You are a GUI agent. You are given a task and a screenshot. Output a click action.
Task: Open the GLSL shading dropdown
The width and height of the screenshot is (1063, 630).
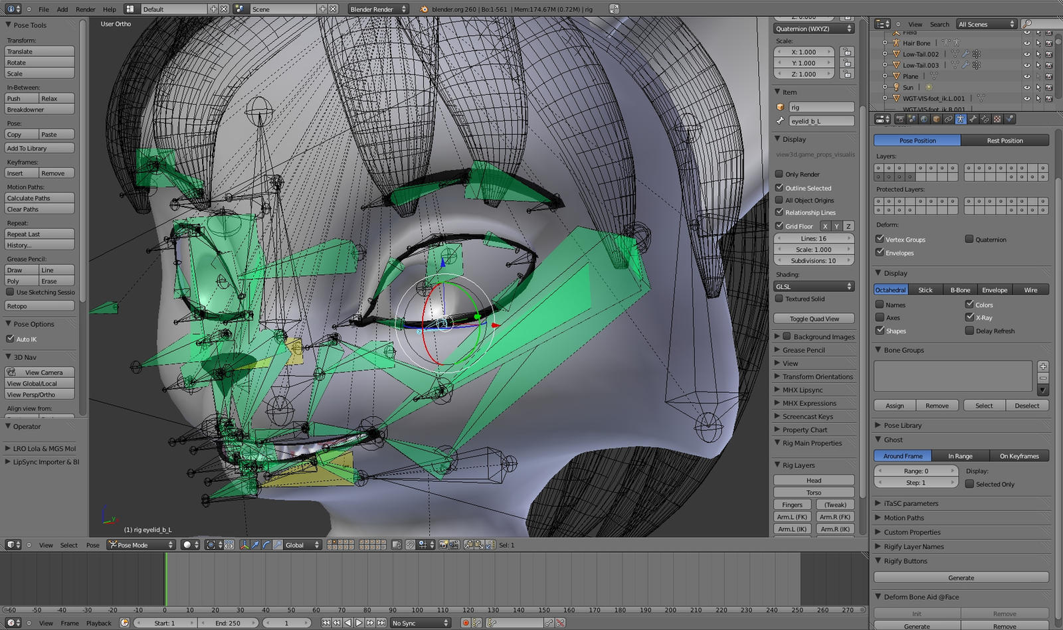(814, 286)
